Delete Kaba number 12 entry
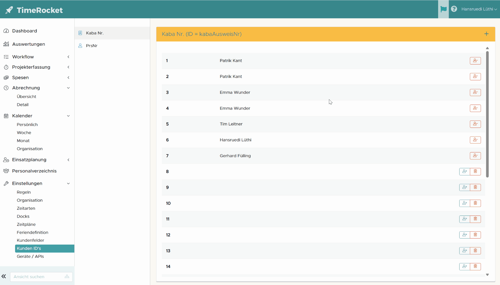The height and width of the screenshot is (285, 500). click(x=475, y=235)
